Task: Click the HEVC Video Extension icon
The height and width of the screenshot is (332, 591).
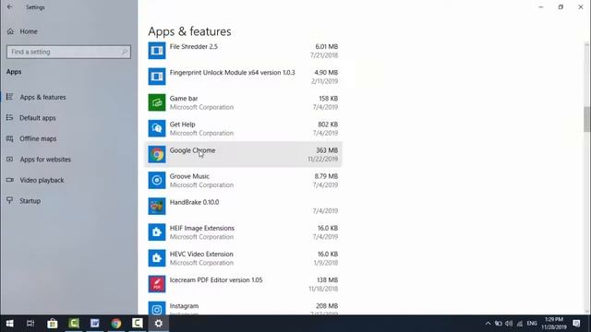Action: (157, 258)
